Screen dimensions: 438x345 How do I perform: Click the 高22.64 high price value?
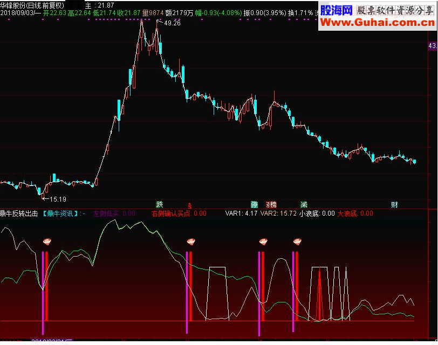[x=79, y=13]
